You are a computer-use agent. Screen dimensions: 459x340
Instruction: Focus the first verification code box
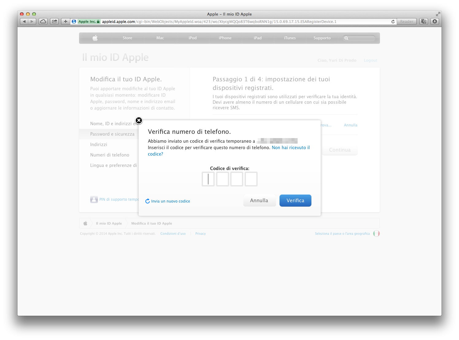click(x=208, y=179)
